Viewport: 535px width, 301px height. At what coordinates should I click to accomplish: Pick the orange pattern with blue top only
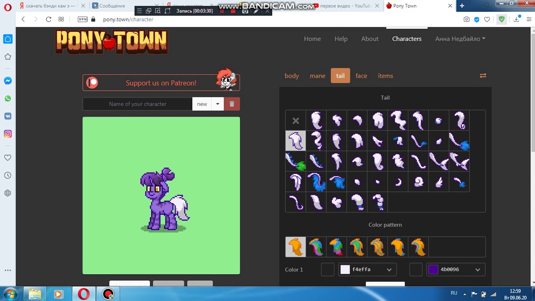[397, 247]
